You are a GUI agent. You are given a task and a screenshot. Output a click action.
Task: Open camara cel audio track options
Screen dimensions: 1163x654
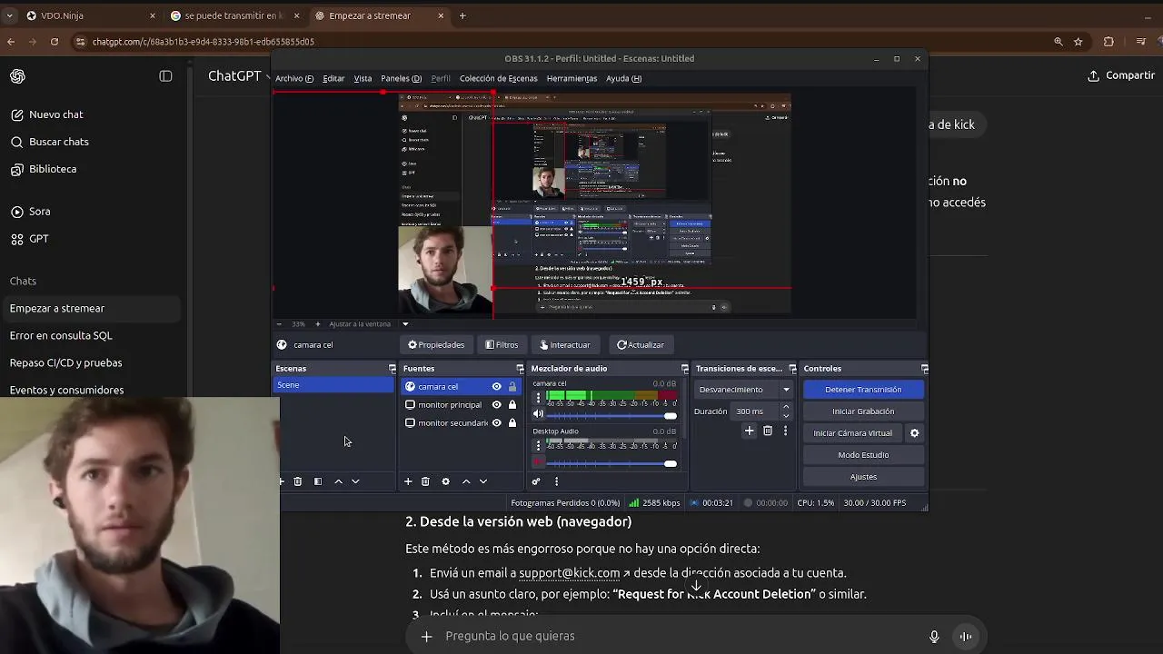click(x=538, y=398)
